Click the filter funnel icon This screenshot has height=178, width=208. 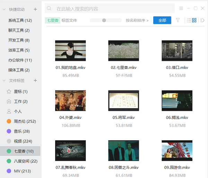click(x=178, y=20)
